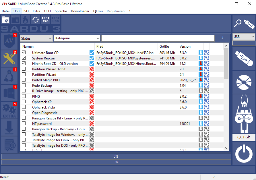Open the ISO menu
Viewport: 256px width, 180px height.
(26, 11)
